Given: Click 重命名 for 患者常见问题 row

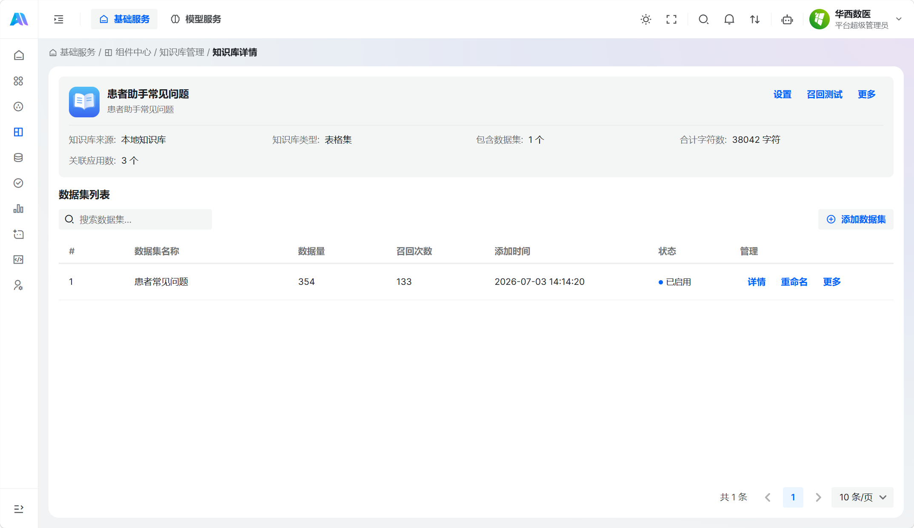Looking at the screenshot, I should tap(794, 282).
